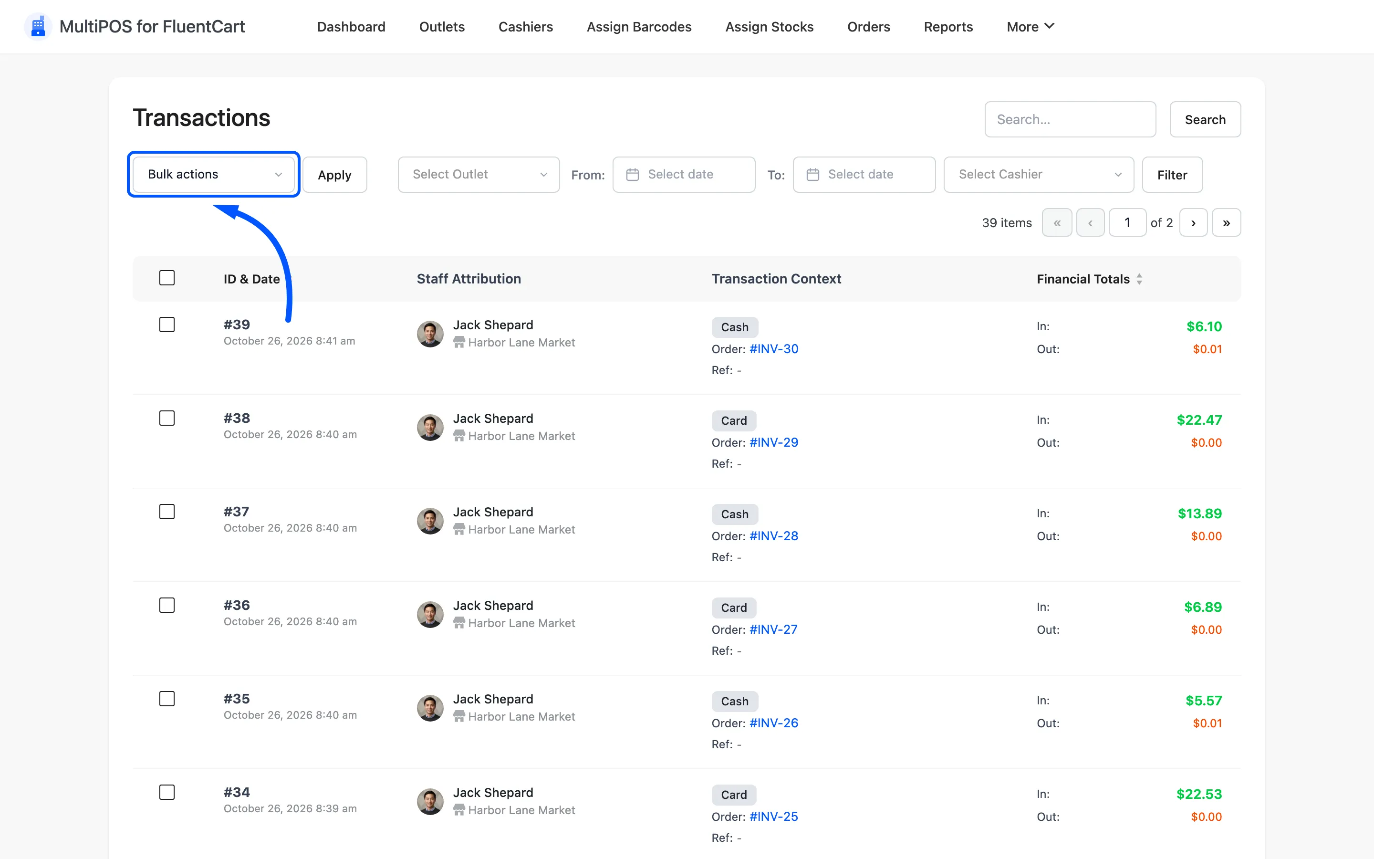
Task: Open the Select Outlet dropdown
Action: click(479, 174)
